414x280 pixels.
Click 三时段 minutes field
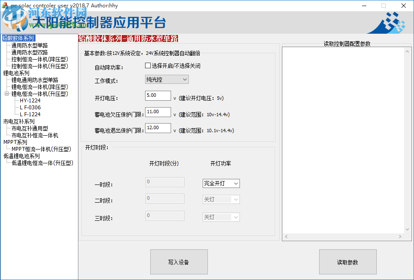click(x=165, y=216)
